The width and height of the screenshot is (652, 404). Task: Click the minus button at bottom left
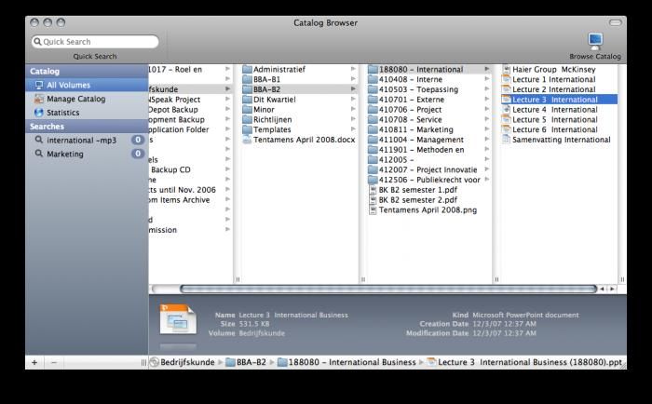click(54, 362)
